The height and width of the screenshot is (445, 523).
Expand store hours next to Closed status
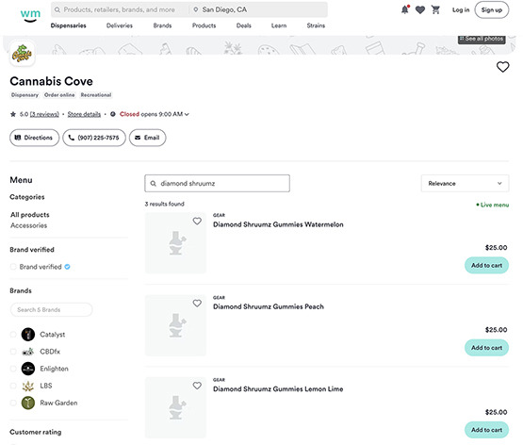point(187,114)
